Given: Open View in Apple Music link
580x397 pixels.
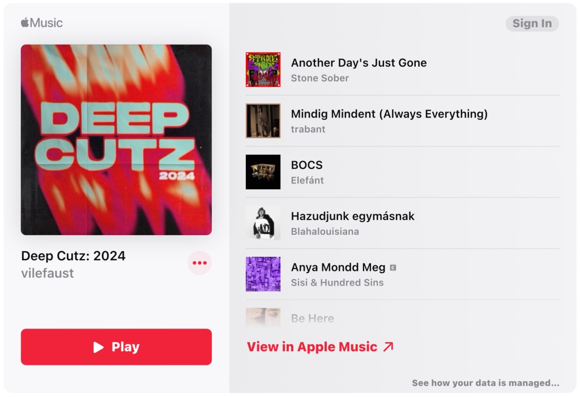Looking at the screenshot, I should [321, 347].
